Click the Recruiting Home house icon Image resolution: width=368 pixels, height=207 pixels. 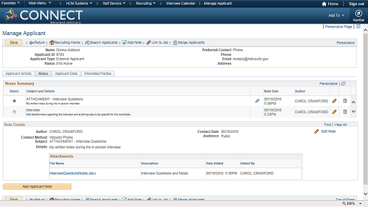tap(52, 43)
